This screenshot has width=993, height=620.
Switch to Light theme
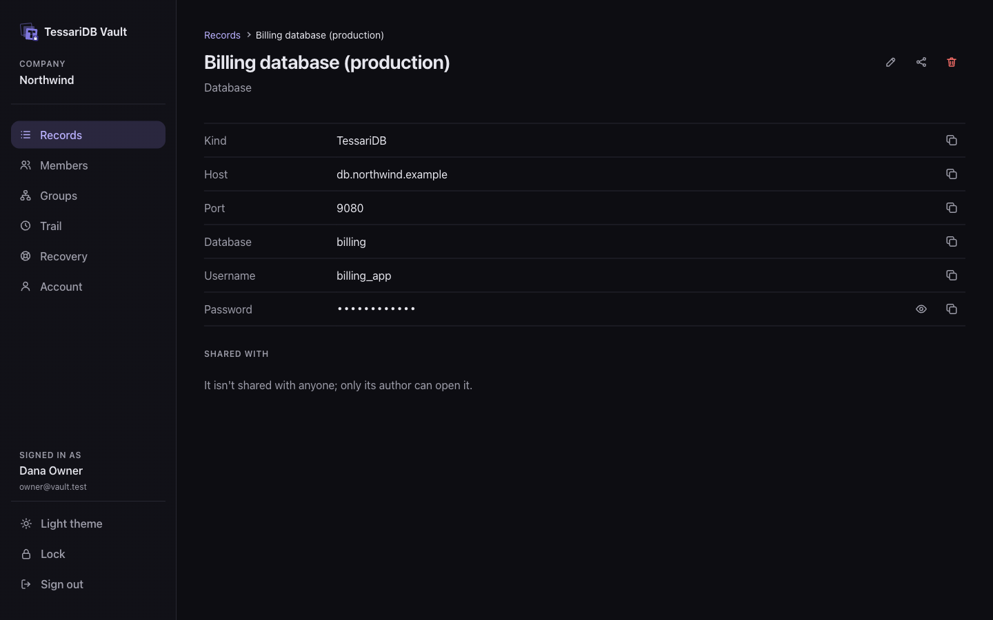coord(88,524)
